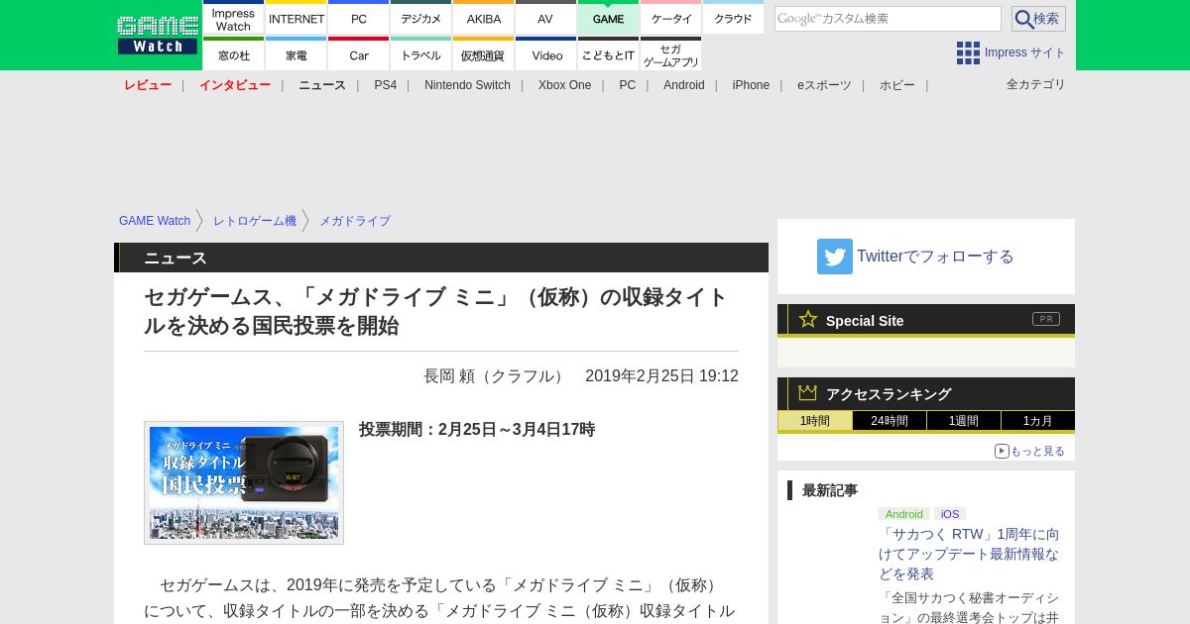
Task: Open トラベル Watch tile
Action: coord(421,54)
